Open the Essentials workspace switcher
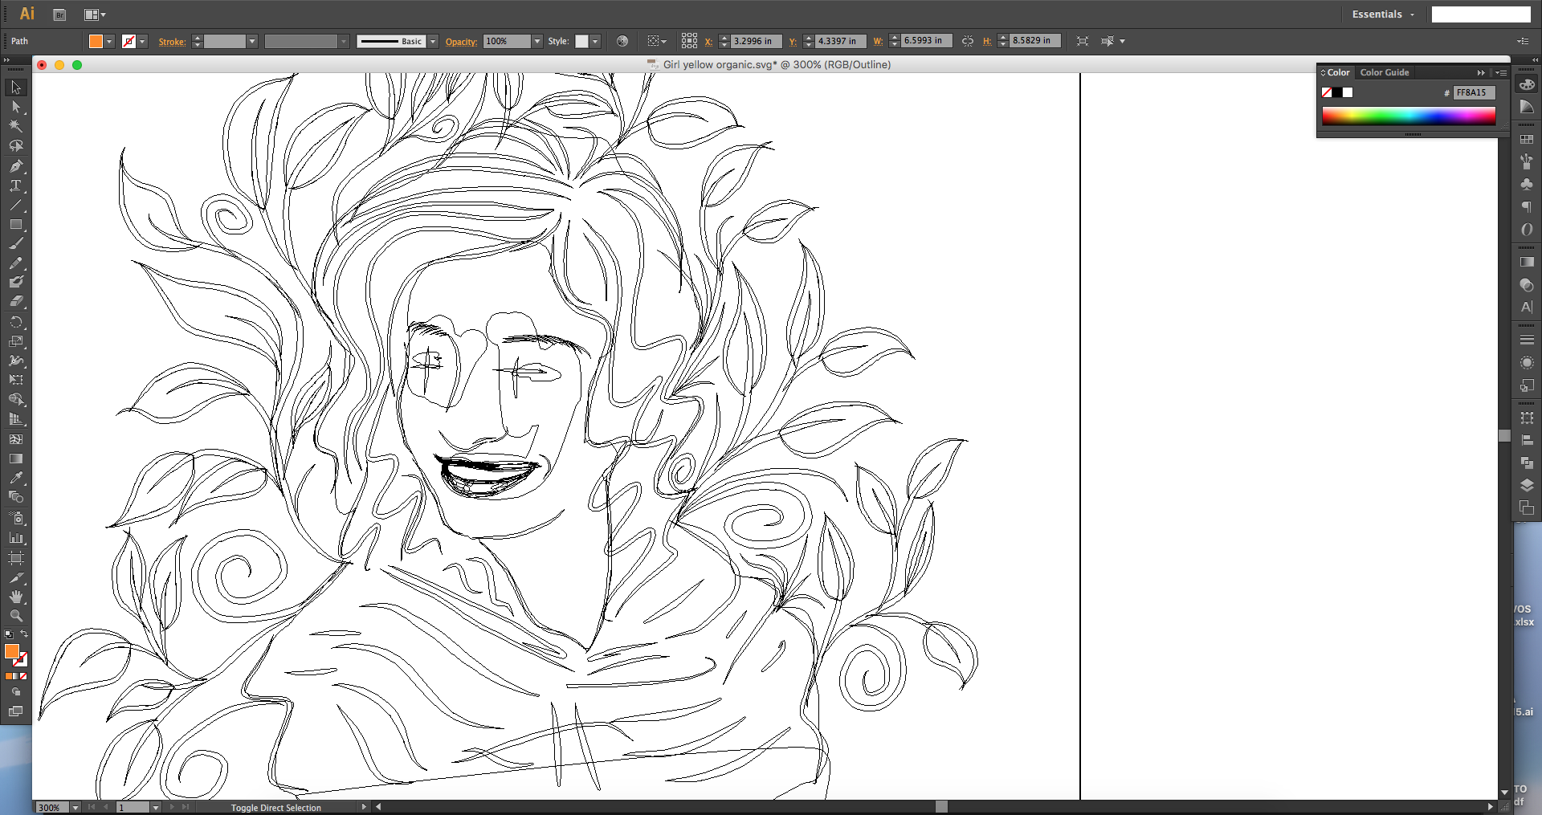The width and height of the screenshot is (1542, 815). click(x=1383, y=14)
